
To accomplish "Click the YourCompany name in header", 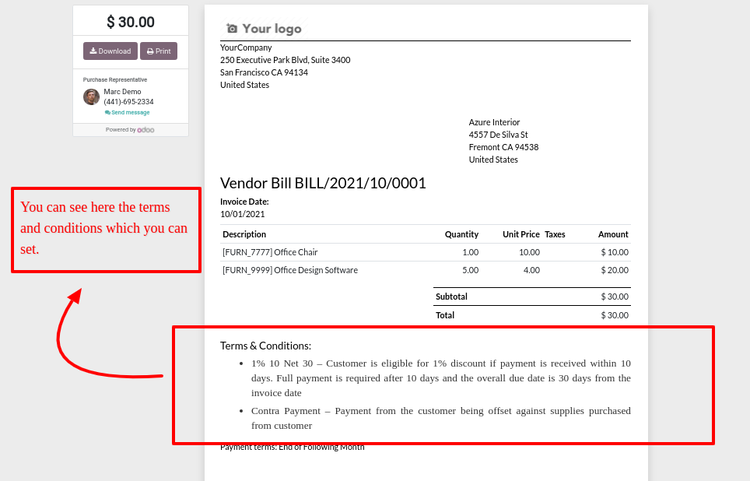I will coord(246,47).
